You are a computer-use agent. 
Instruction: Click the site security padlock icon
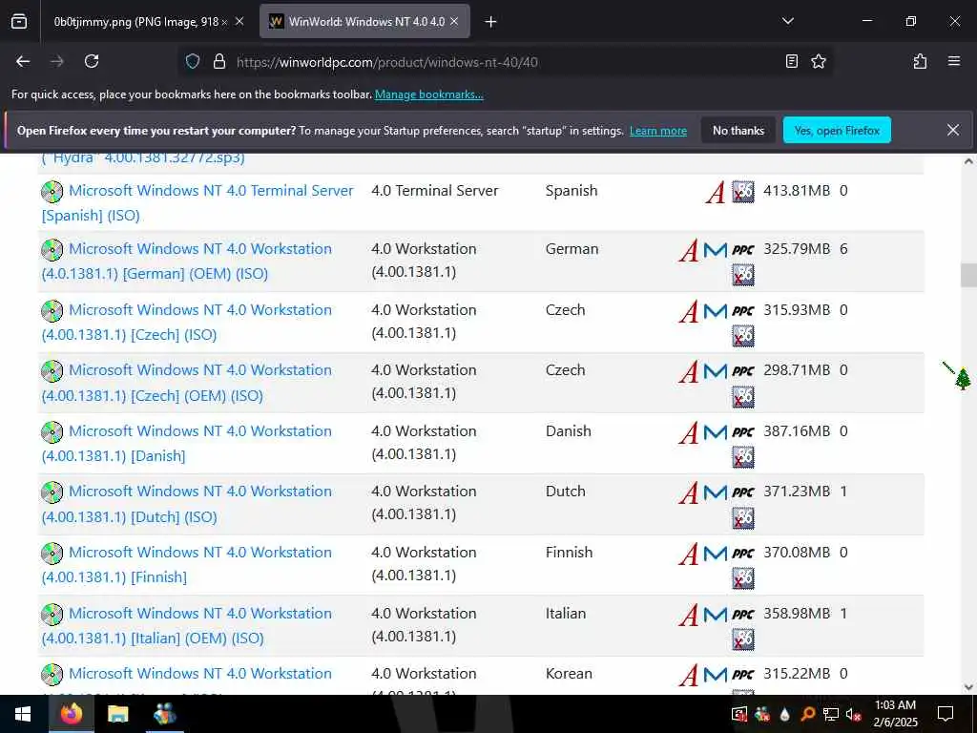218,61
